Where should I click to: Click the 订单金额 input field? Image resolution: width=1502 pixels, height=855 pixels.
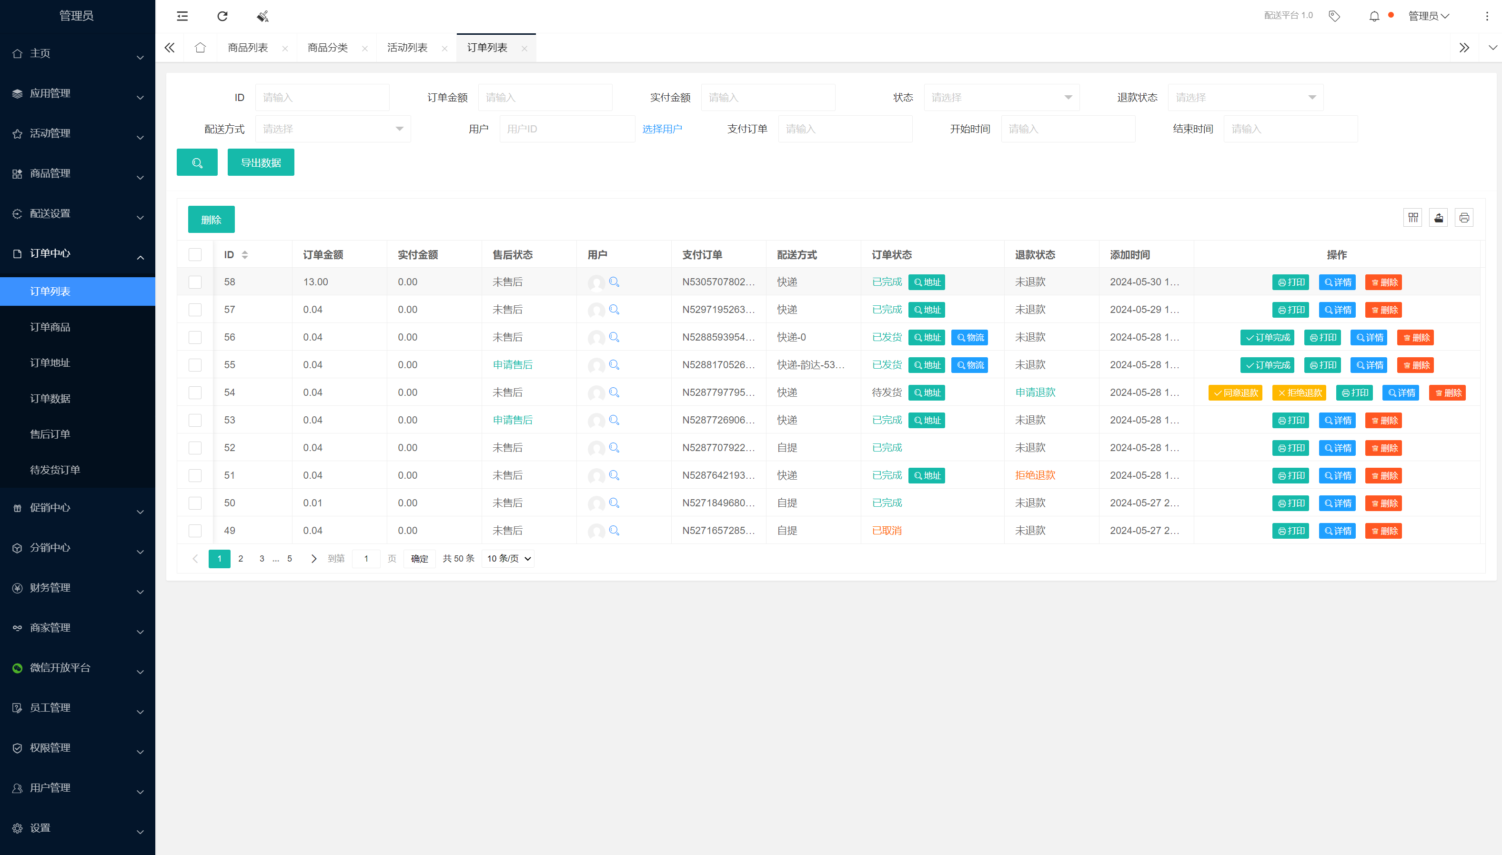coord(545,98)
